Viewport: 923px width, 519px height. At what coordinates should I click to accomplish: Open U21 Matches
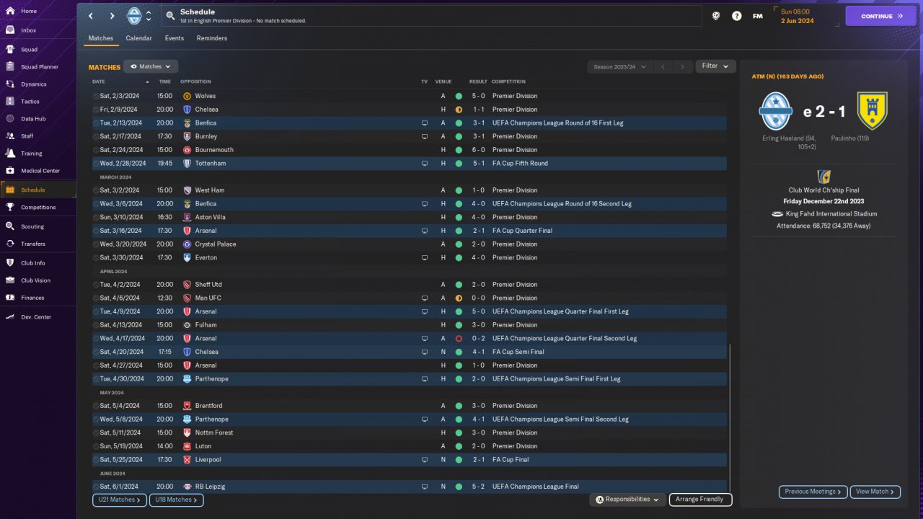click(120, 500)
